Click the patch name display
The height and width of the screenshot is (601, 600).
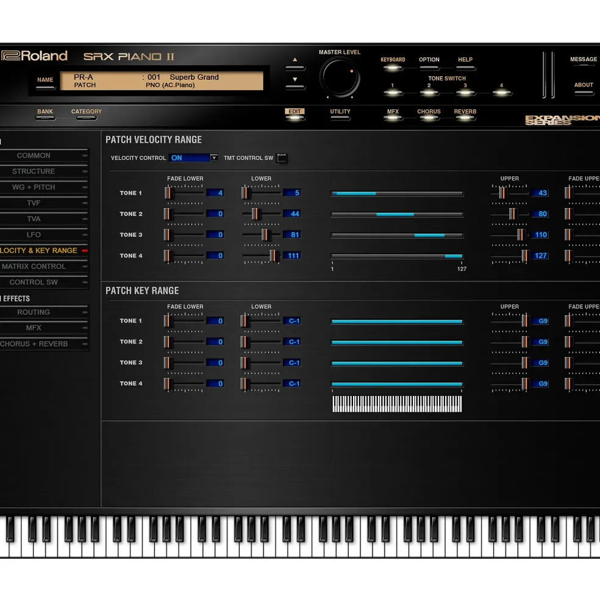tap(162, 81)
